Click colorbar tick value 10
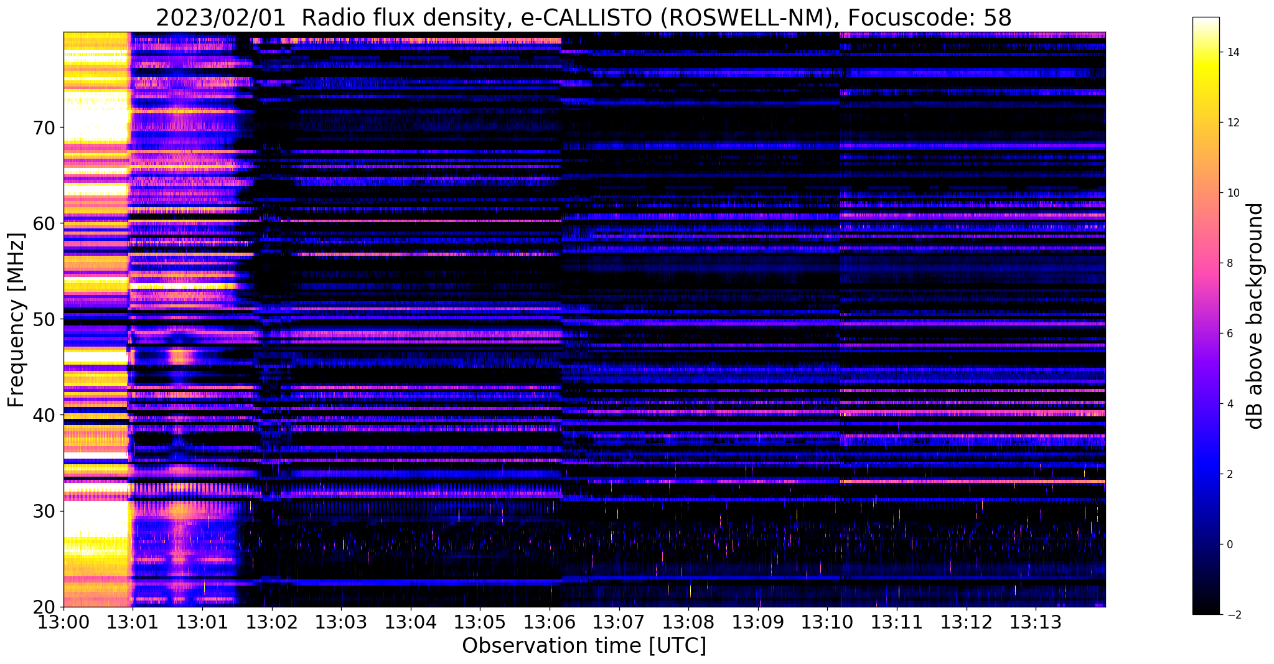 pos(1232,193)
